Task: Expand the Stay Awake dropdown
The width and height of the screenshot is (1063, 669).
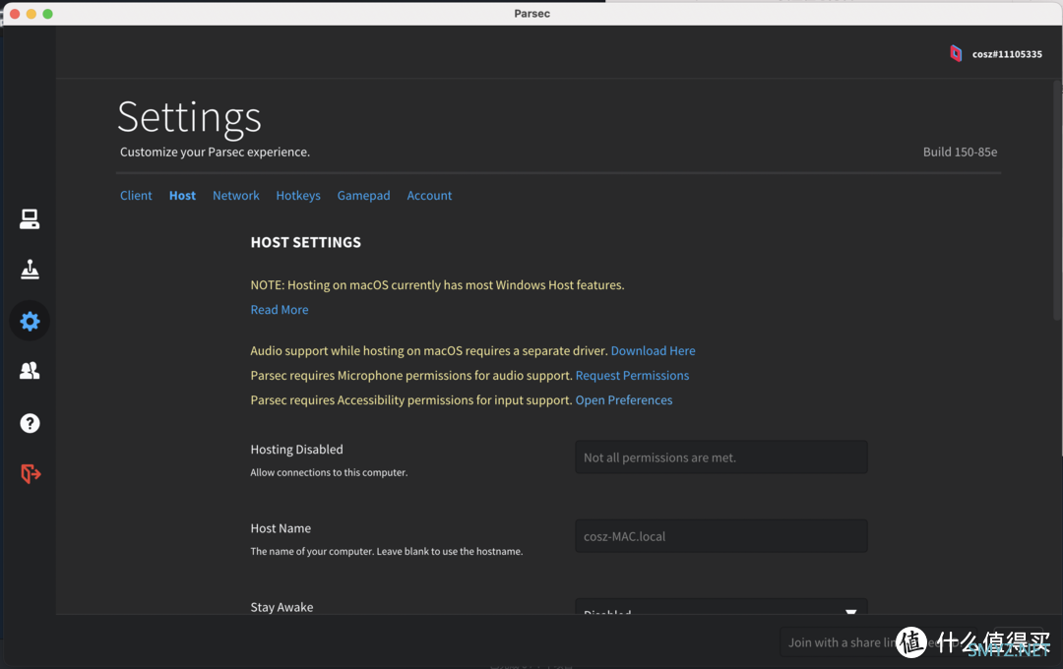Action: [x=720, y=607]
